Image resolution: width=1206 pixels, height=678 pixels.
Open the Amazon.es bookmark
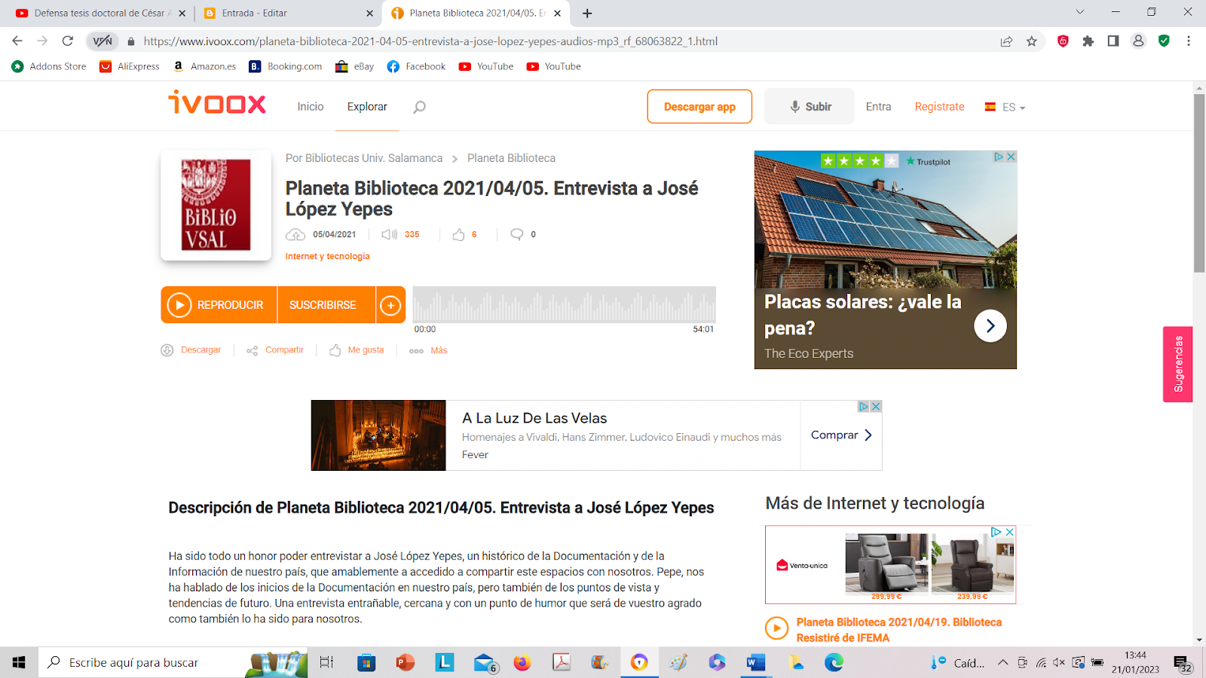[205, 66]
